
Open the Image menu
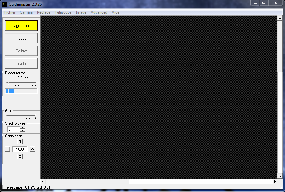81,12
